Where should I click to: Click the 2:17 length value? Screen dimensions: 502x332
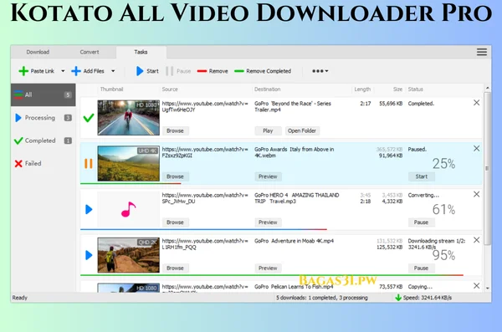click(x=366, y=104)
